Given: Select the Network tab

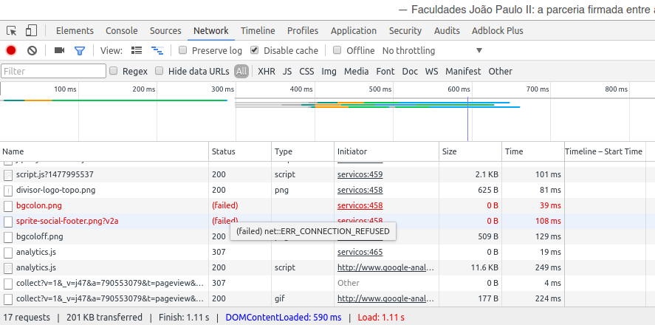Looking at the screenshot, I should pos(211,30).
